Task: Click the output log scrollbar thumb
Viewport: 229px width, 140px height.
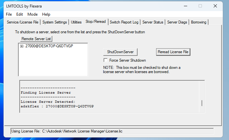Action: pyautogui.click(x=202, y=103)
